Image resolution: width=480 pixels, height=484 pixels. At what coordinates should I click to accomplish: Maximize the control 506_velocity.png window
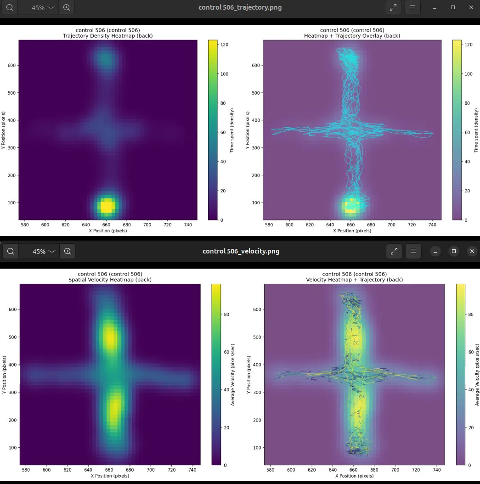point(454,251)
